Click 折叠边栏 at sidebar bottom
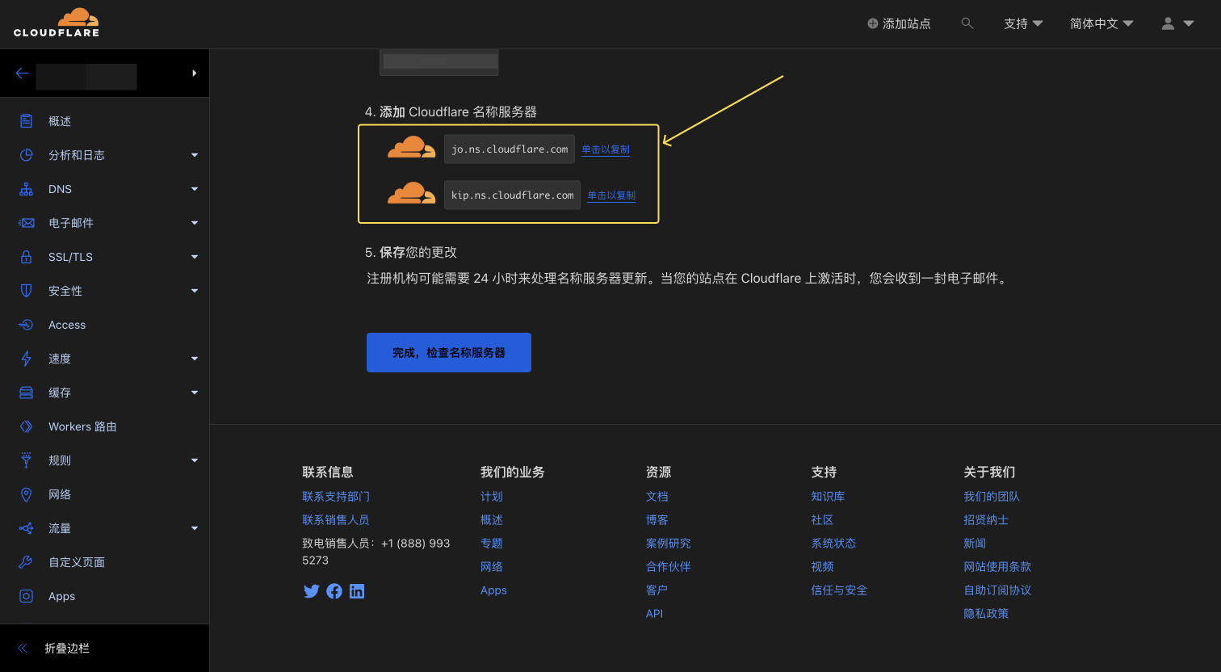This screenshot has width=1221, height=672. pos(67,648)
